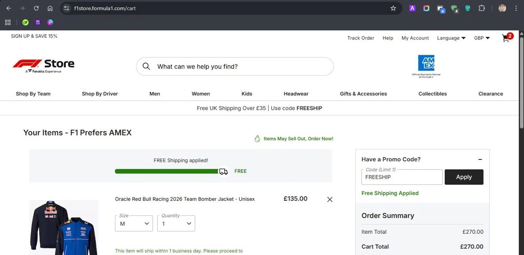Open site information icon in address bar

tap(67, 8)
